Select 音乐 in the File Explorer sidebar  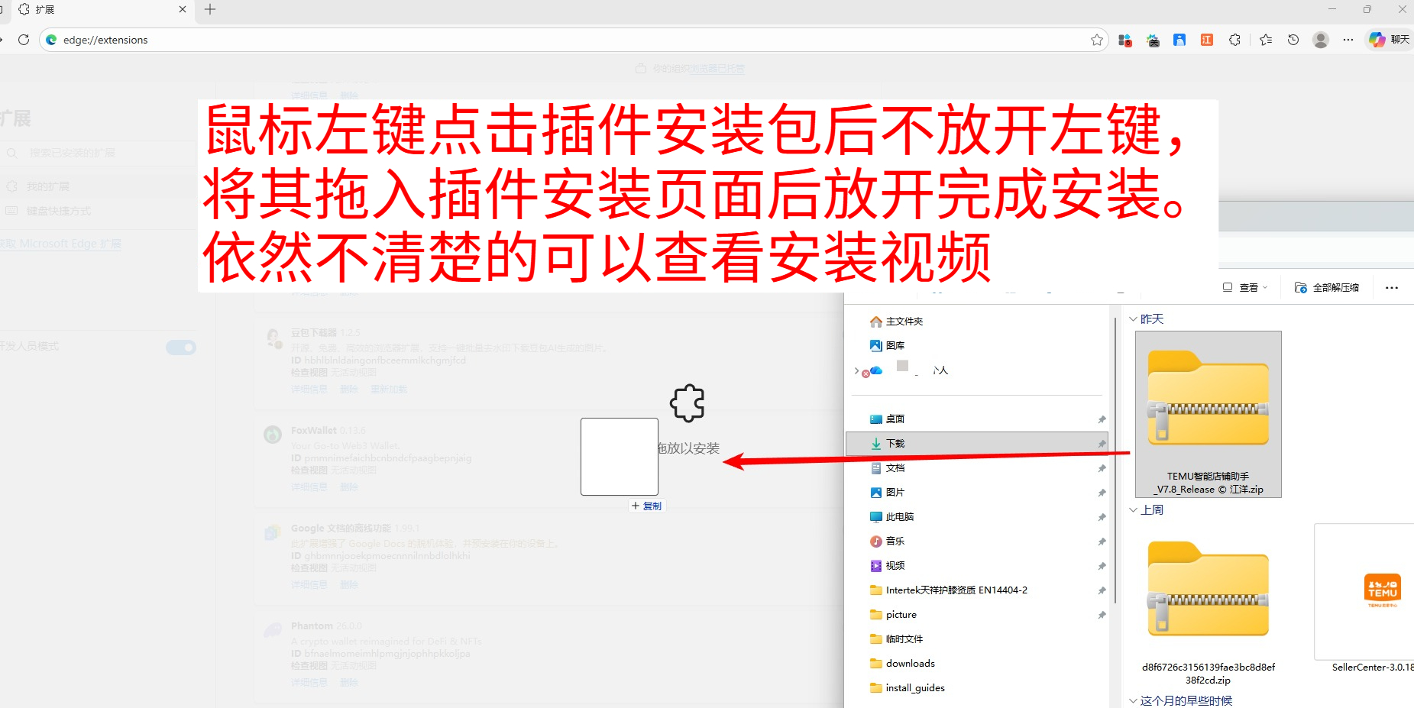pos(895,541)
